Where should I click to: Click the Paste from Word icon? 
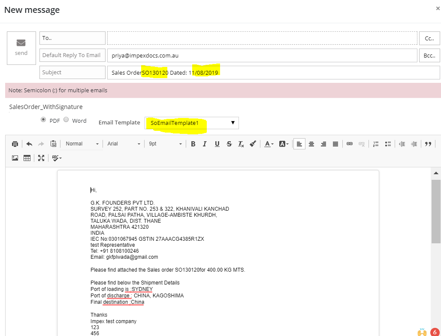(x=54, y=144)
